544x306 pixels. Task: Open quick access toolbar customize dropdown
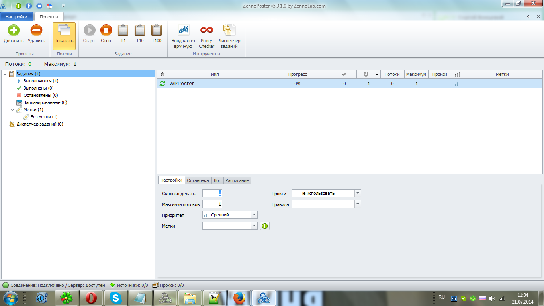tap(63, 6)
